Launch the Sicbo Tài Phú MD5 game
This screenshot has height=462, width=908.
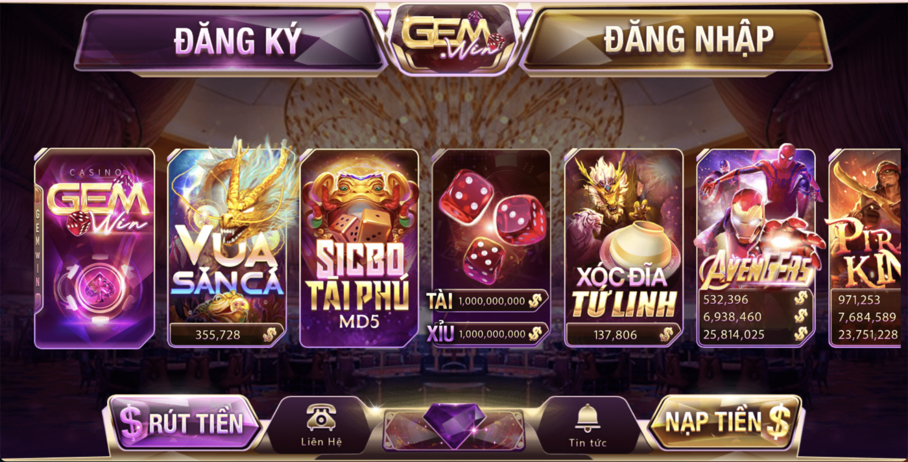[x=359, y=248]
